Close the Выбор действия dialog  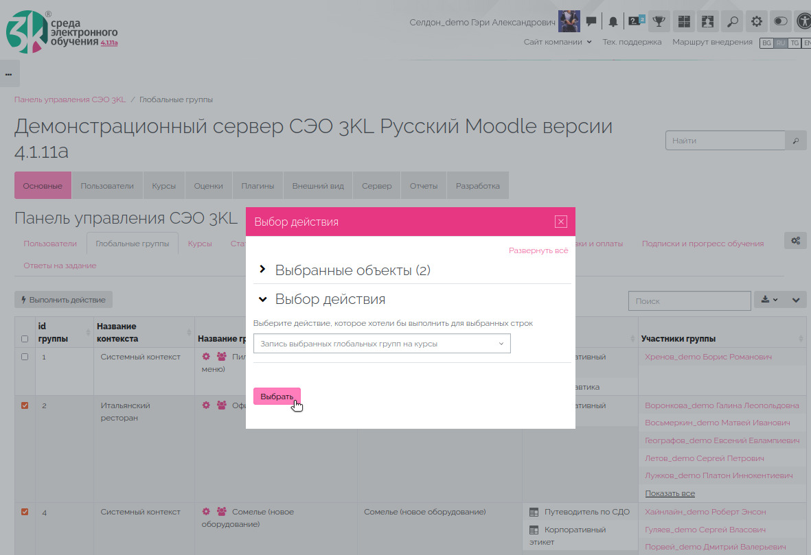[x=560, y=222]
